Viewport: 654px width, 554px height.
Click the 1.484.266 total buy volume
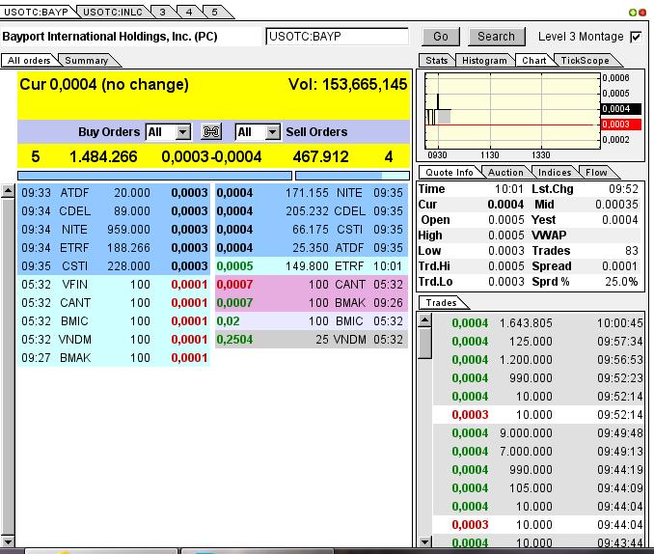[x=103, y=157]
